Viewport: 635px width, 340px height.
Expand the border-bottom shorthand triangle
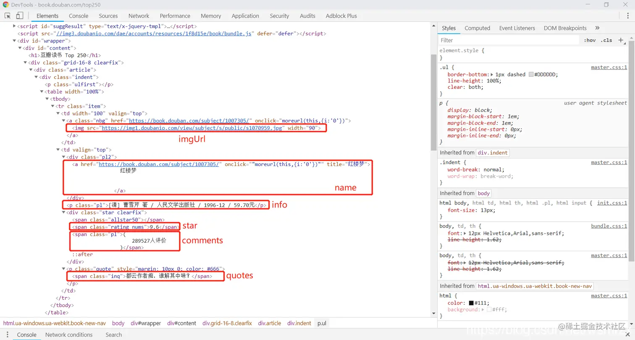point(492,75)
